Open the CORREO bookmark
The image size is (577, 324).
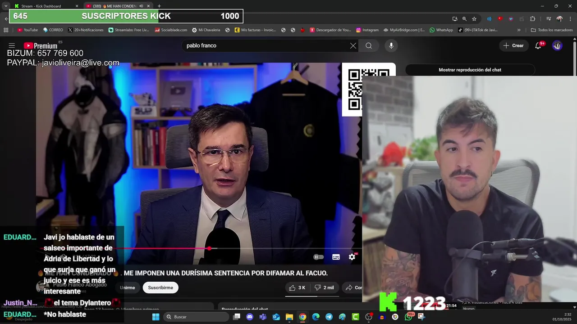click(53, 30)
